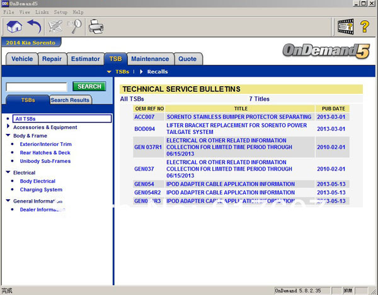Open Exterior/Interior Trim subcategory
The image size is (378, 295).
(x=45, y=144)
